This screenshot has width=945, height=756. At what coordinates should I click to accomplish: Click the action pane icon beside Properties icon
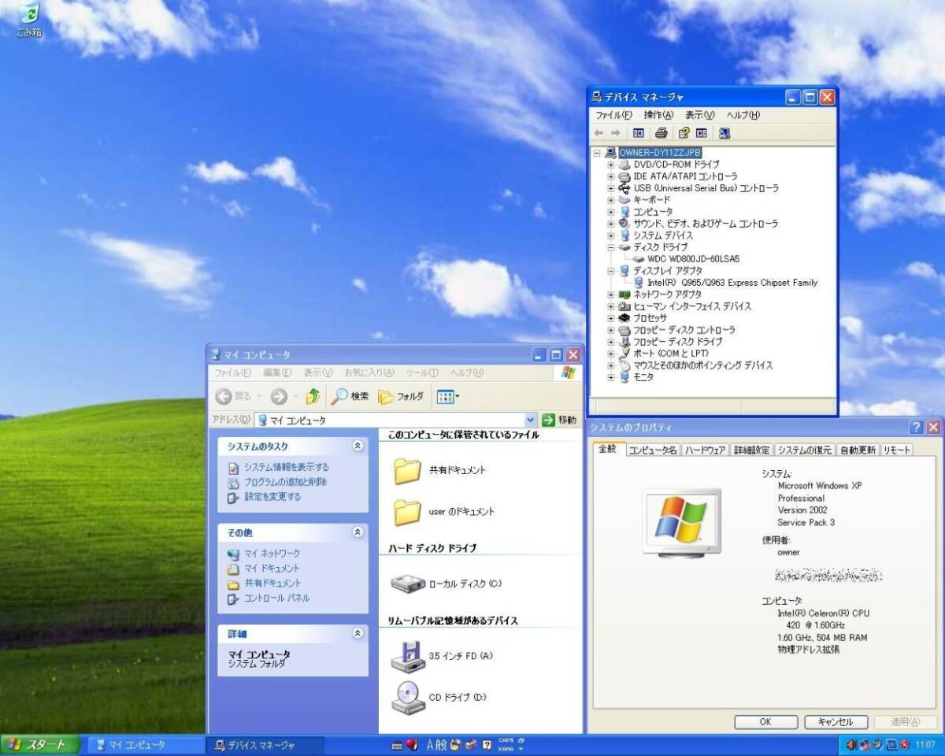pyautogui.click(x=701, y=133)
